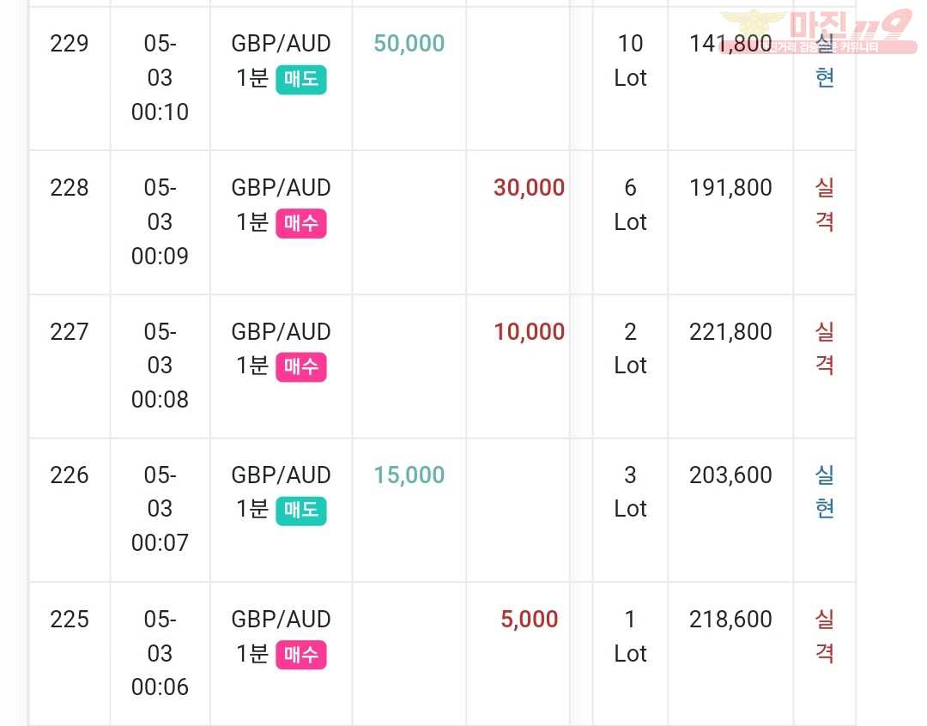Select the 15,000 amount in row 226
Viewport: 927px width, 726px height.
pos(409,475)
